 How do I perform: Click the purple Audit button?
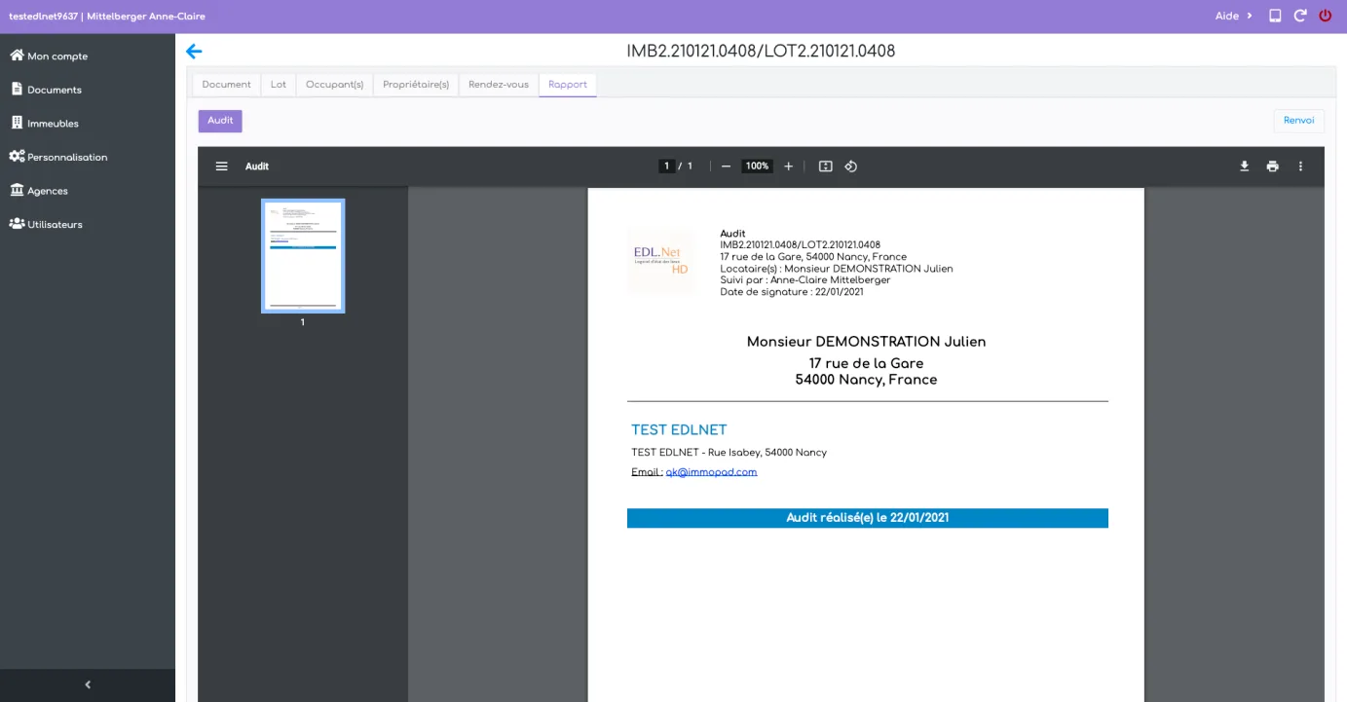220,121
